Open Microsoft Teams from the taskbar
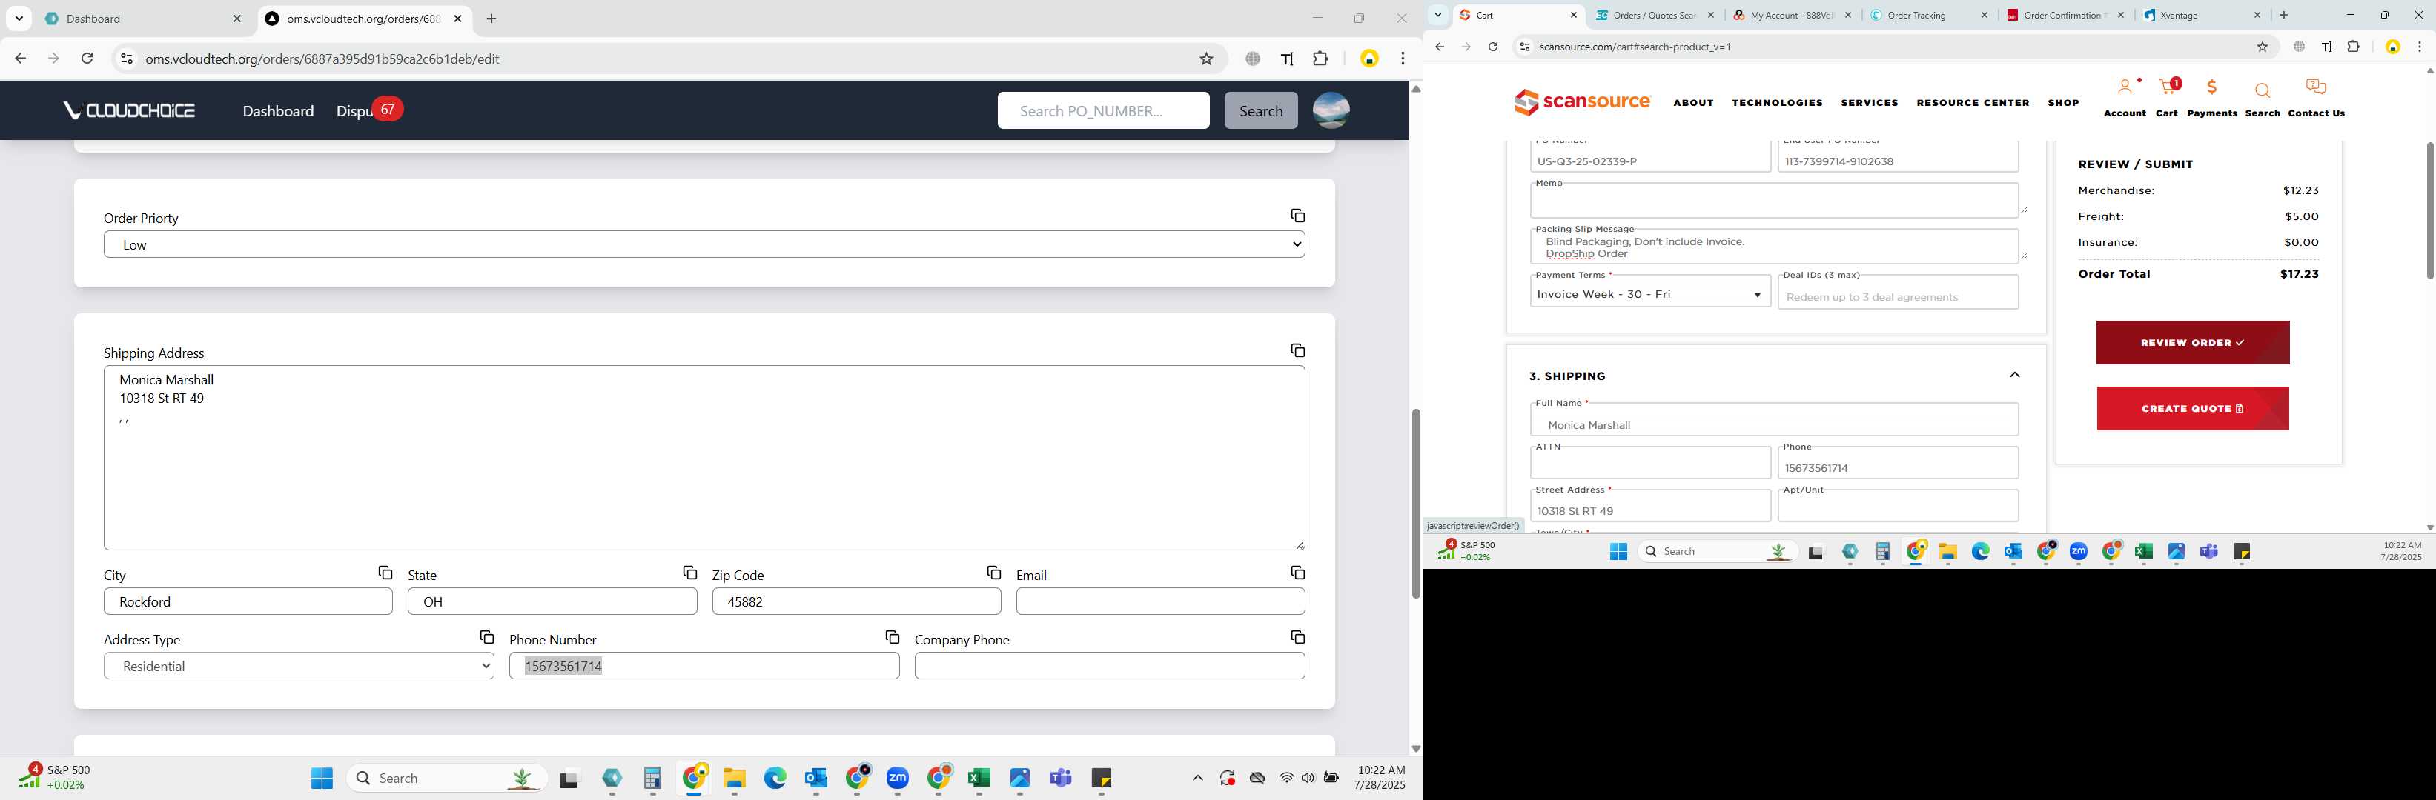2436x800 pixels. tap(1060, 779)
